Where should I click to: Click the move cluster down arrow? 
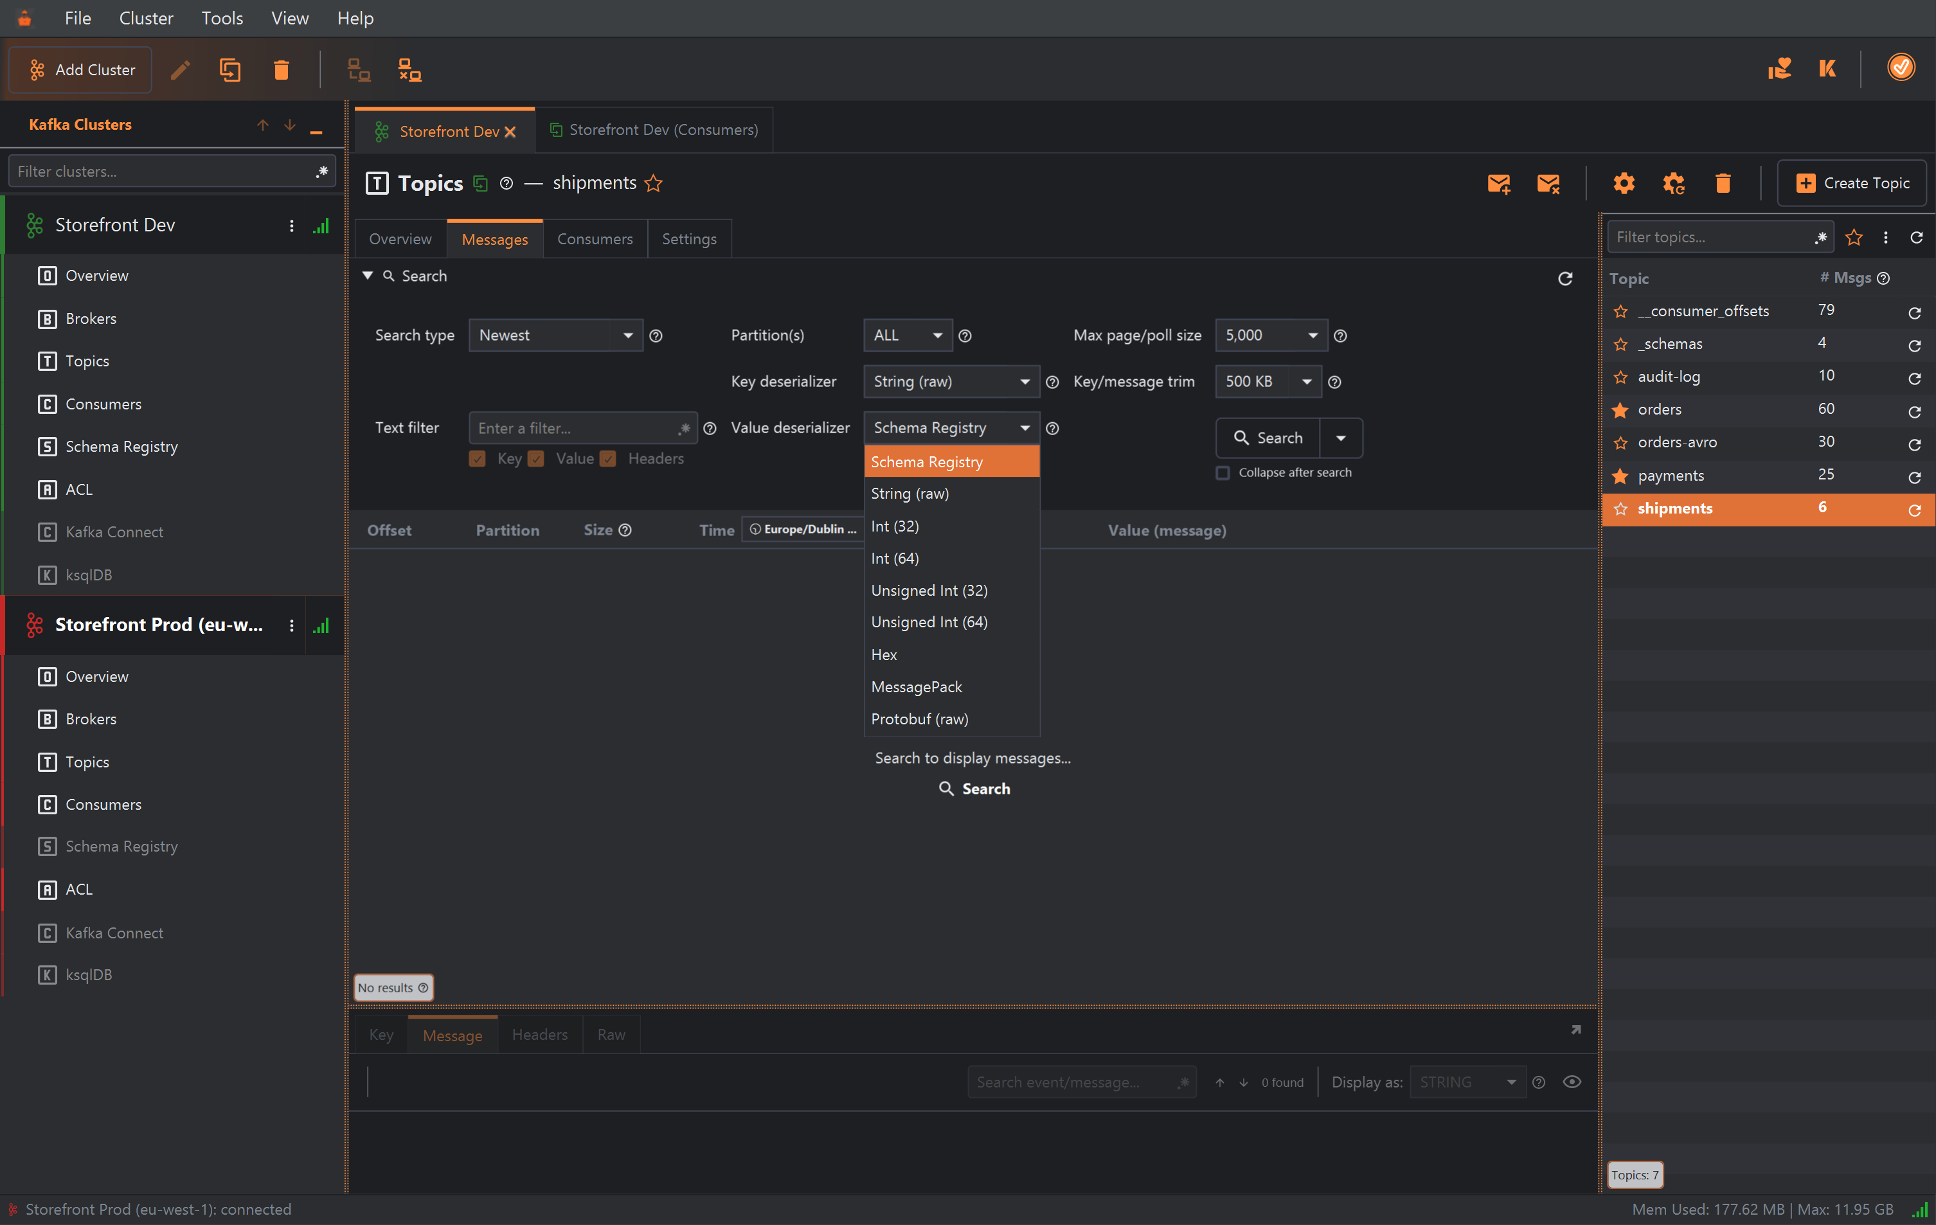(289, 125)
